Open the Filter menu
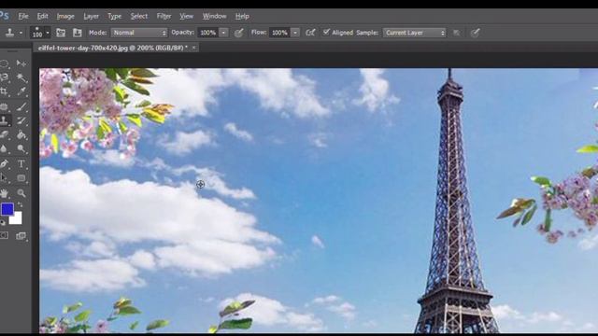598x336 pixels. (x=164, y=17)
